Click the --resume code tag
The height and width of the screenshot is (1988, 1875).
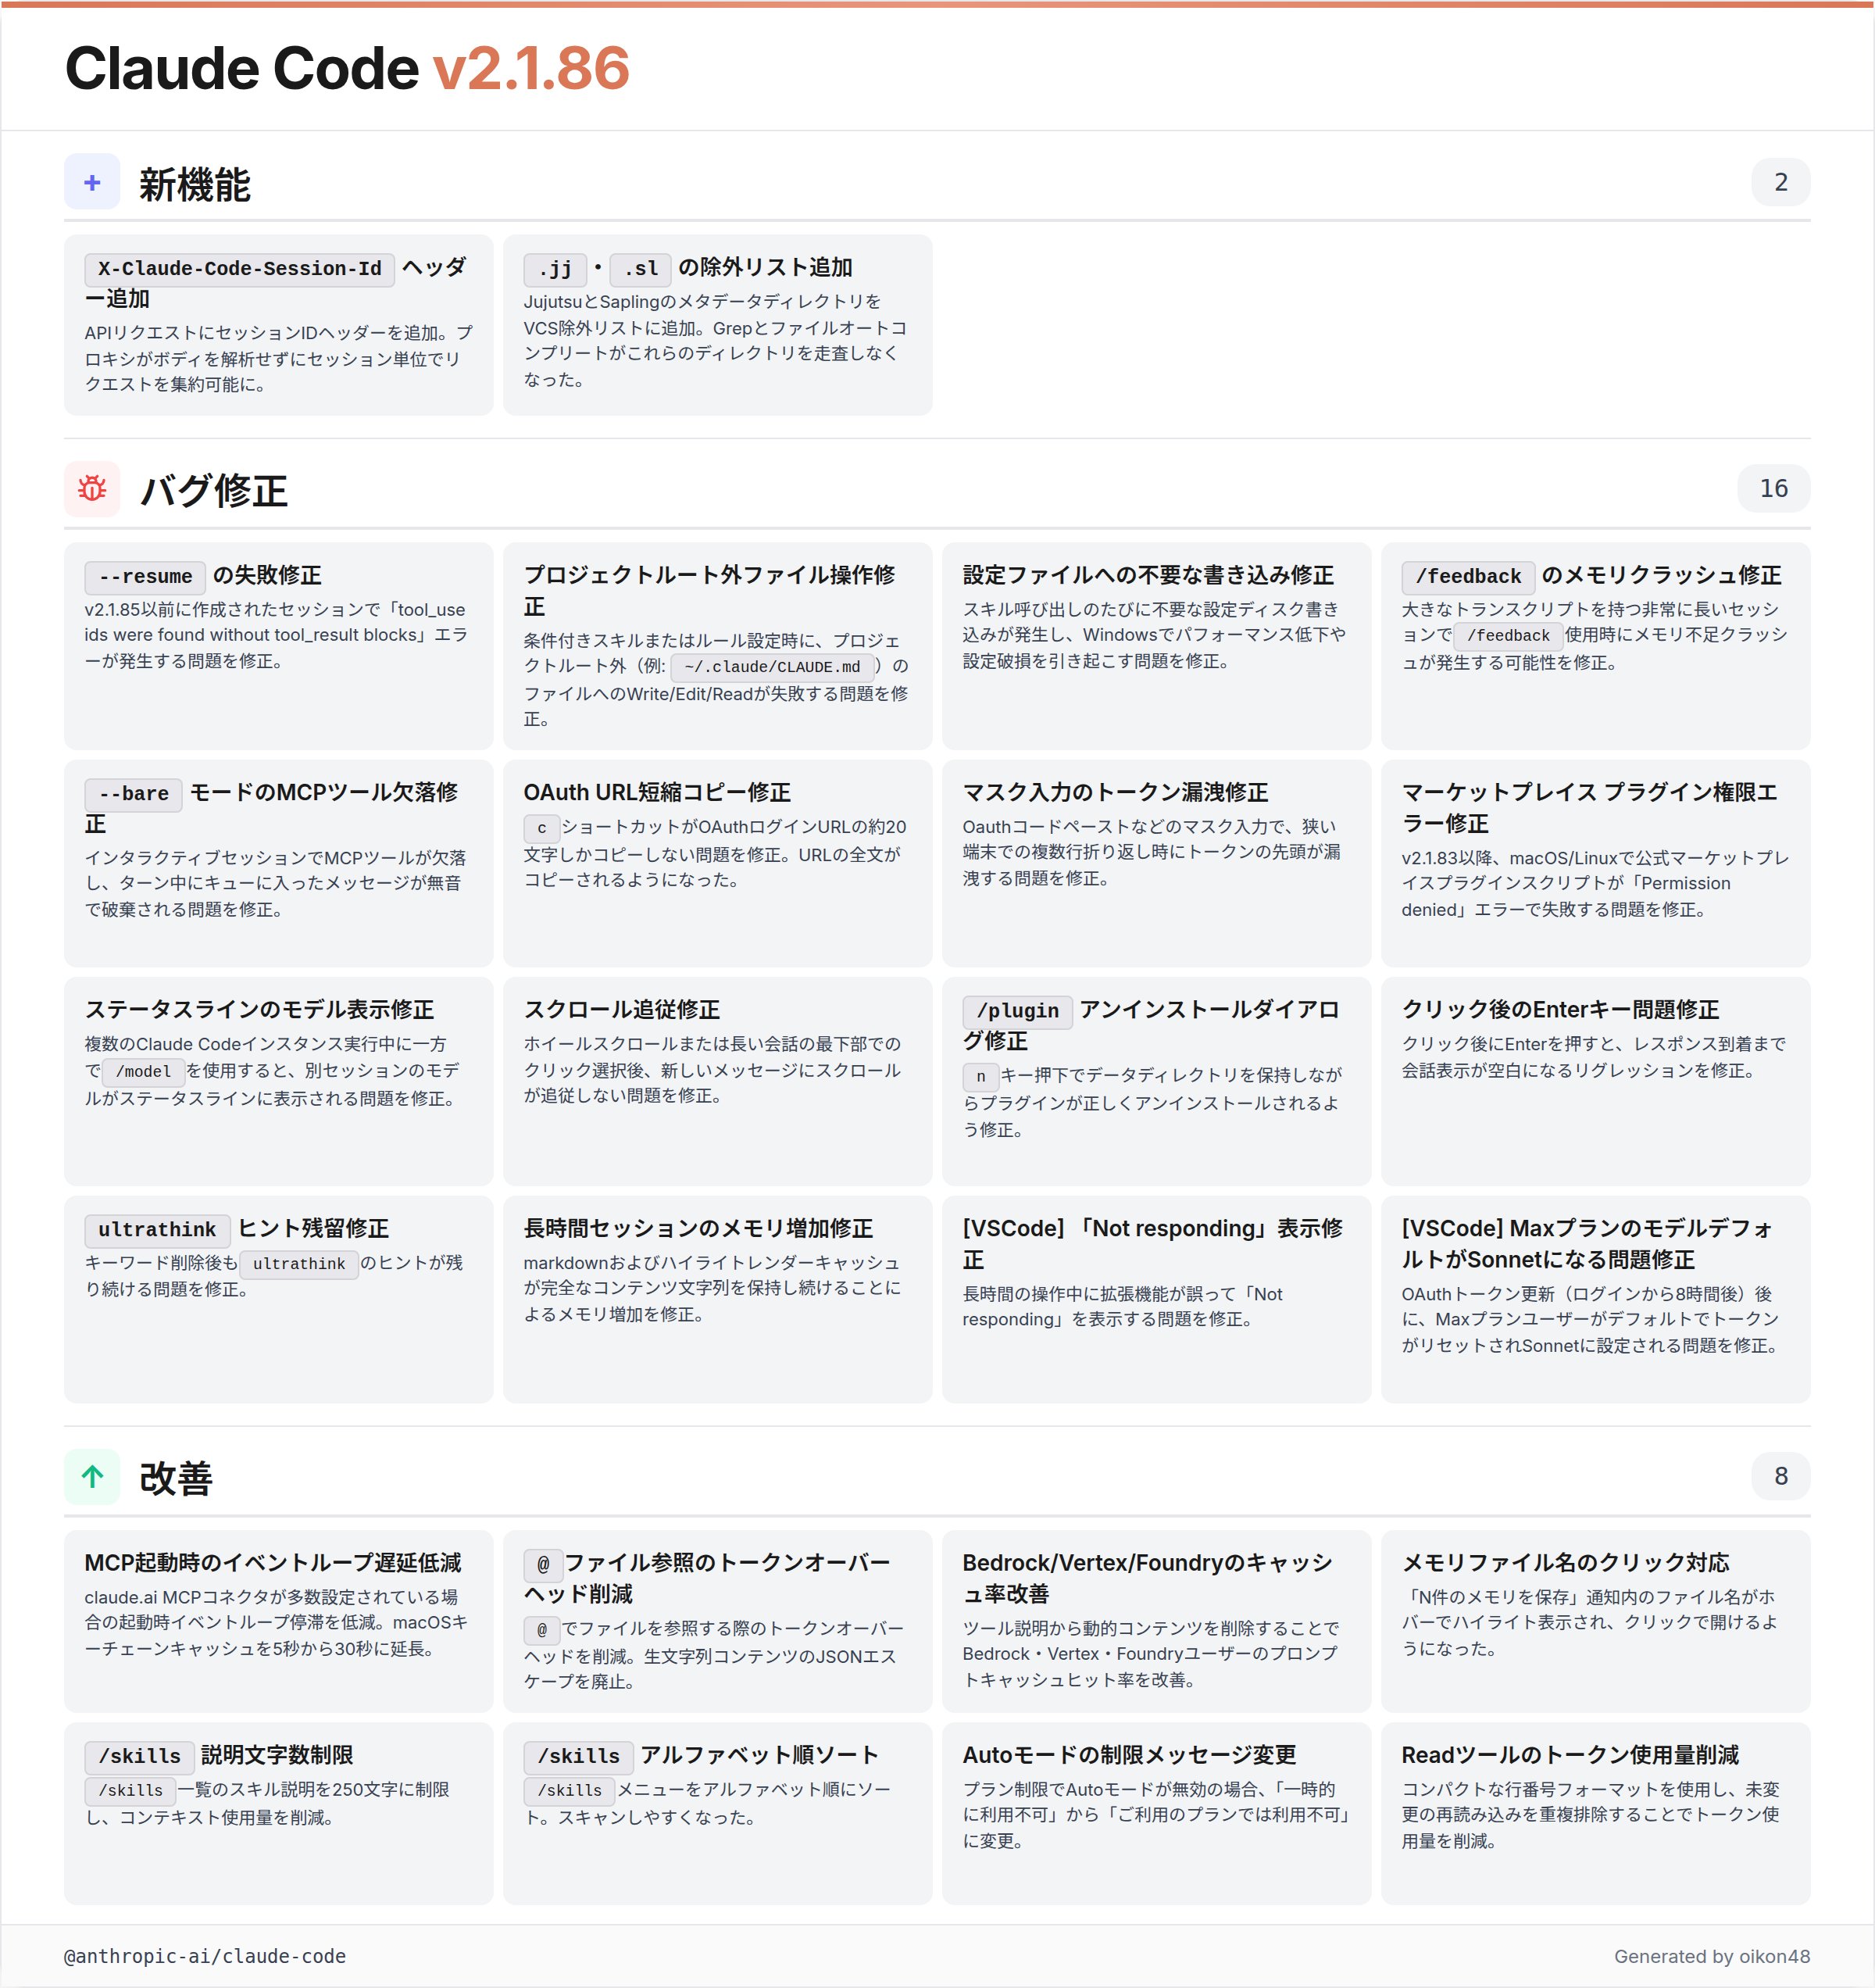coord(145,577)
